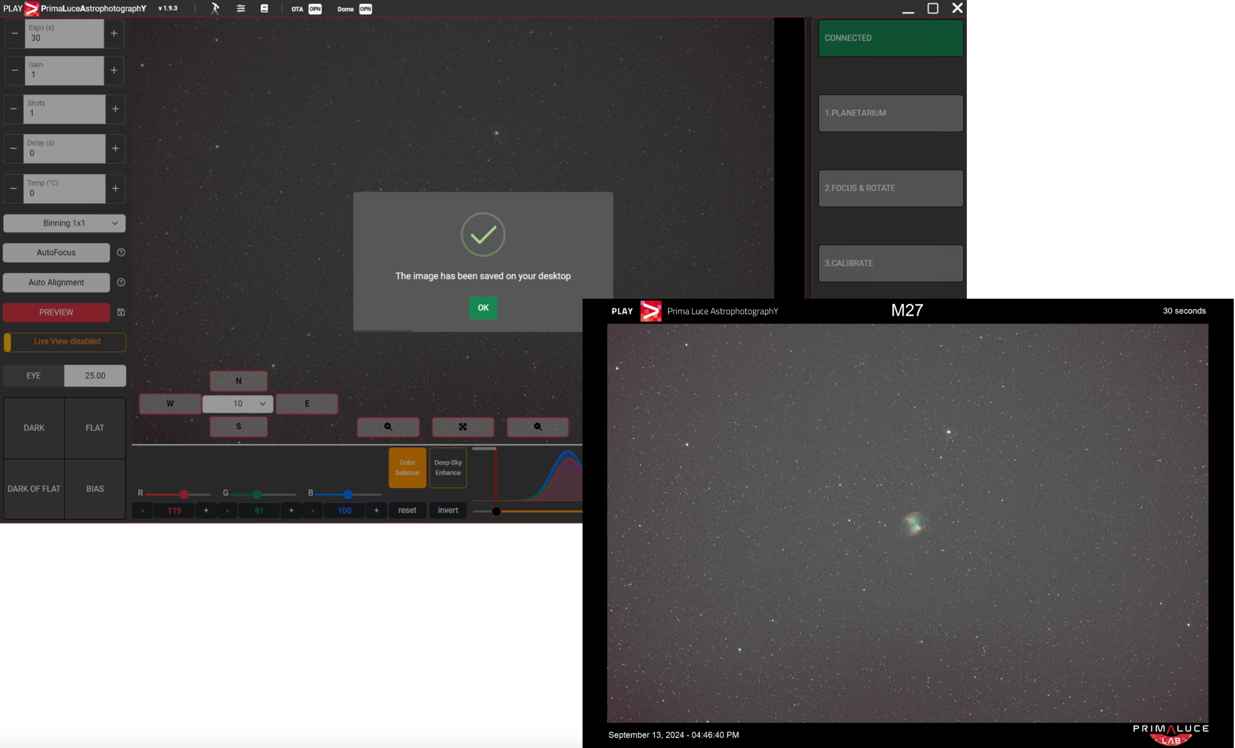Expand the Binning 1x1 dropdown
This screenshot has height=748, width=1235.
pyautogui.click(x=64, y=223)
